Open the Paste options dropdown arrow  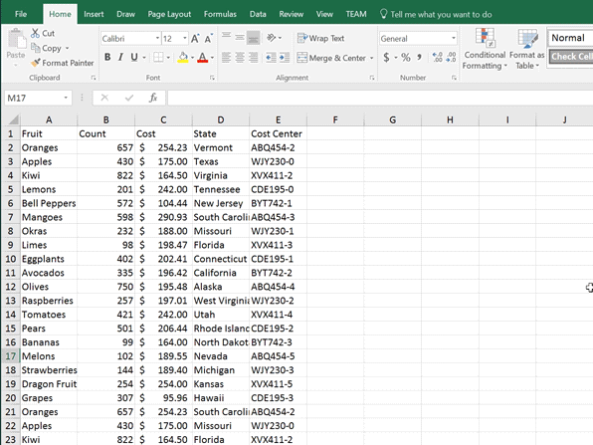[x=16, y=65]
